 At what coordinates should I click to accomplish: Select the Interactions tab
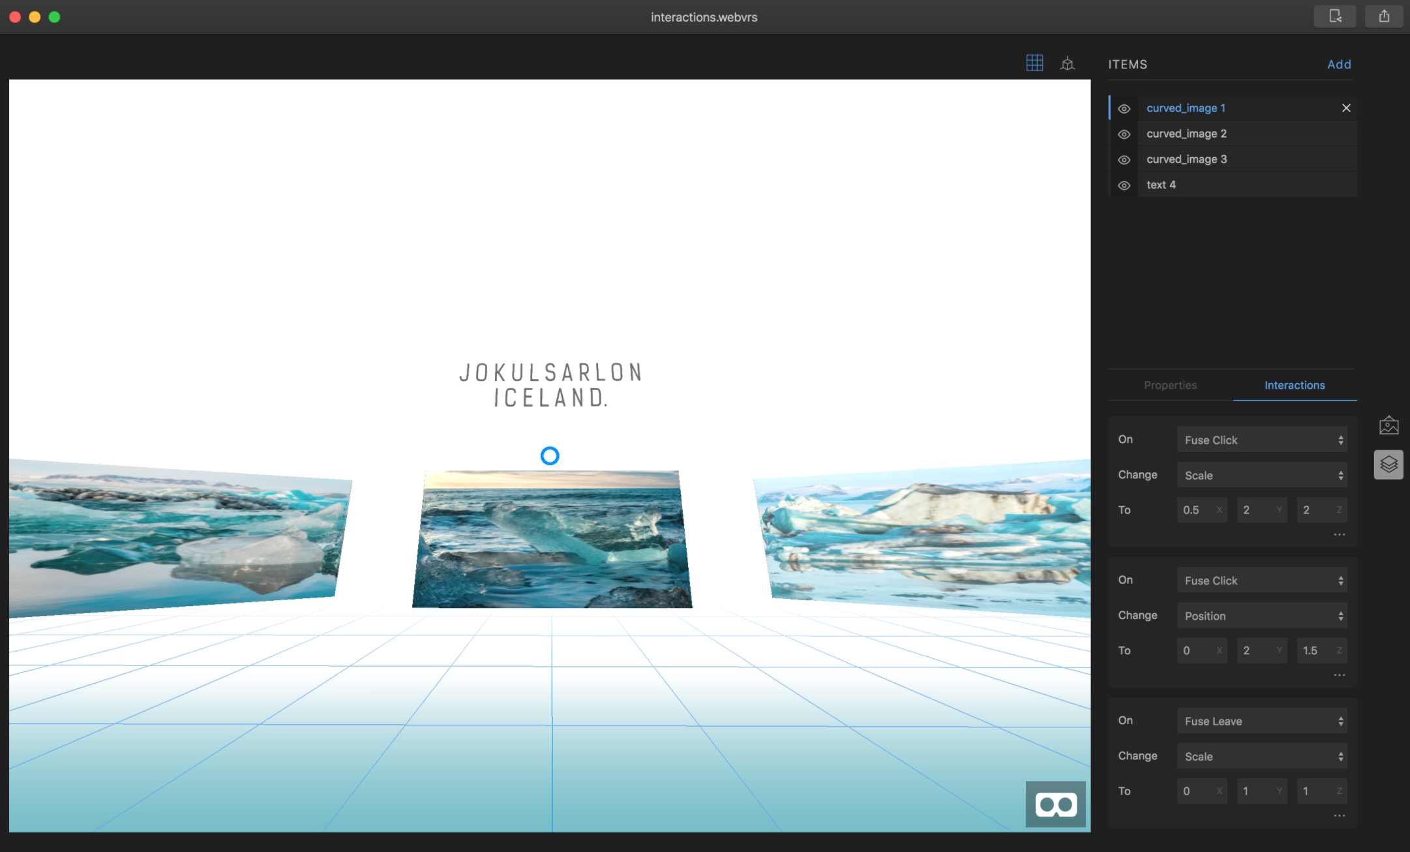click(x=1295, y=386)
